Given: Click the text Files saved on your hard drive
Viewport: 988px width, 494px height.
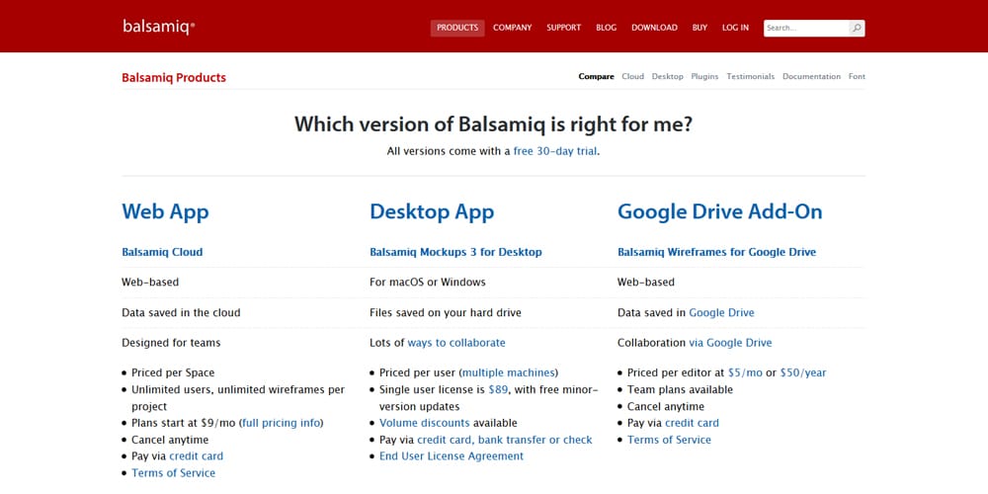Looking at the screenshot, I should [446, 312].
